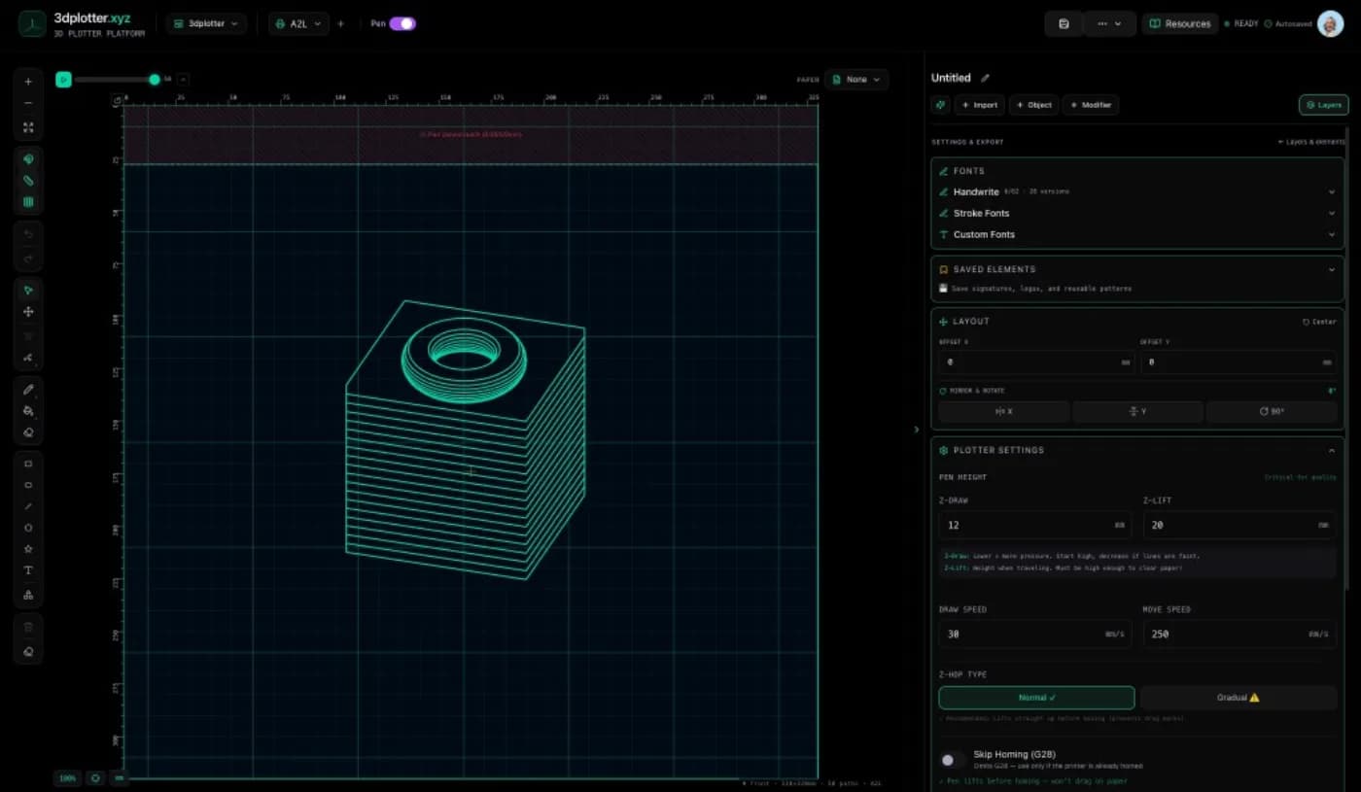The height and width of the screenshot is (792, 1361).
Task: Open the Resources button
Action: coord(1180,23)
